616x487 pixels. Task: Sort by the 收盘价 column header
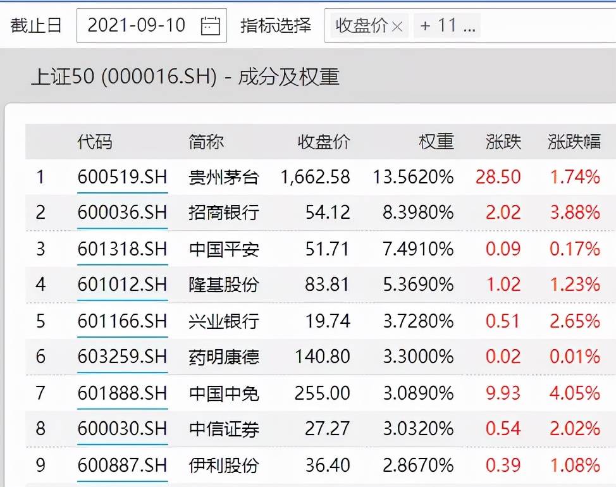(324, 142)
